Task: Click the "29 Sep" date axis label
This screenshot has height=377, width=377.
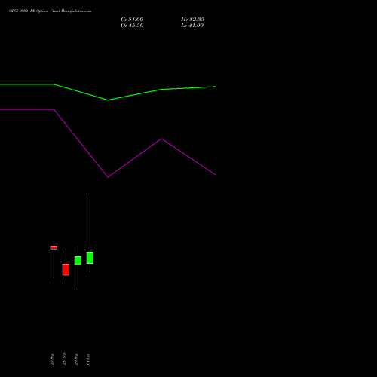Action: (x=76, y=359)
